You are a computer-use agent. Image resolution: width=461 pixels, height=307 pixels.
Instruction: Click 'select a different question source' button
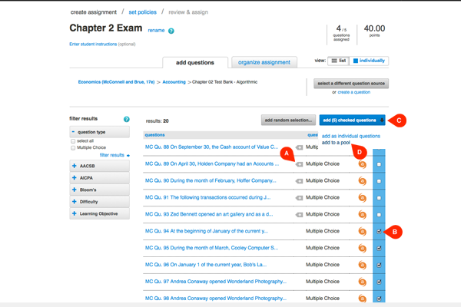tap(350, 83)
